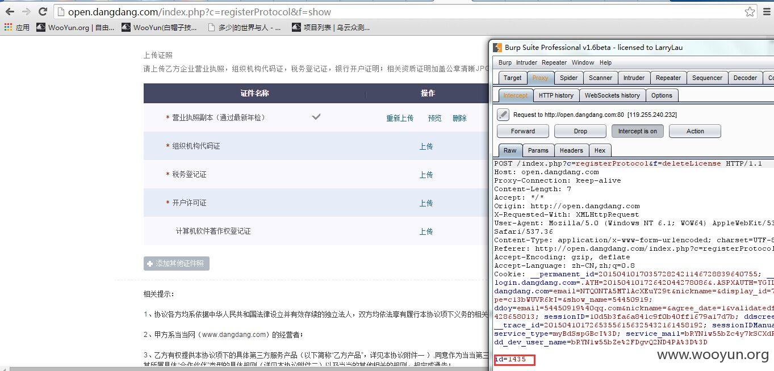Open the Burp menu
774x371 pixels.
click(x=505, y=62)
